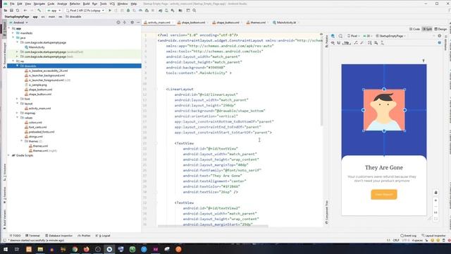The width and height of the screenshot is (451, 254).
Task: Open the Android project view dropdown
Action: coord(19,23)
